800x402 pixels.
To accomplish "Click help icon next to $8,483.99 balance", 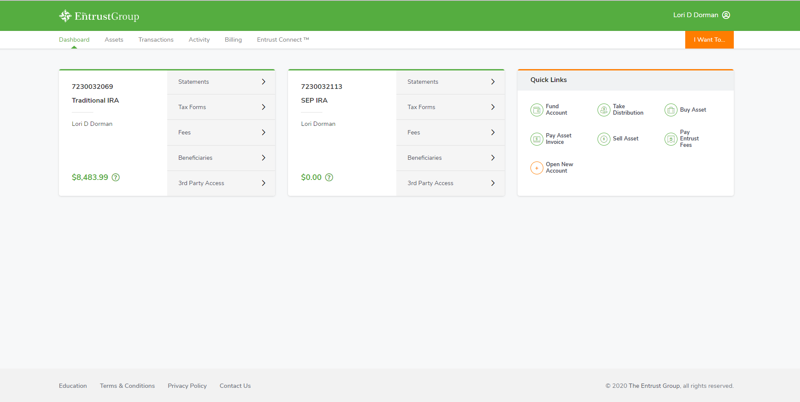I will click(x=116, y=177).
